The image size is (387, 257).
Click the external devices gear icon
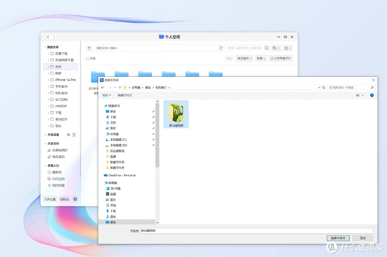pyautogui.click(x=68, y=135)
